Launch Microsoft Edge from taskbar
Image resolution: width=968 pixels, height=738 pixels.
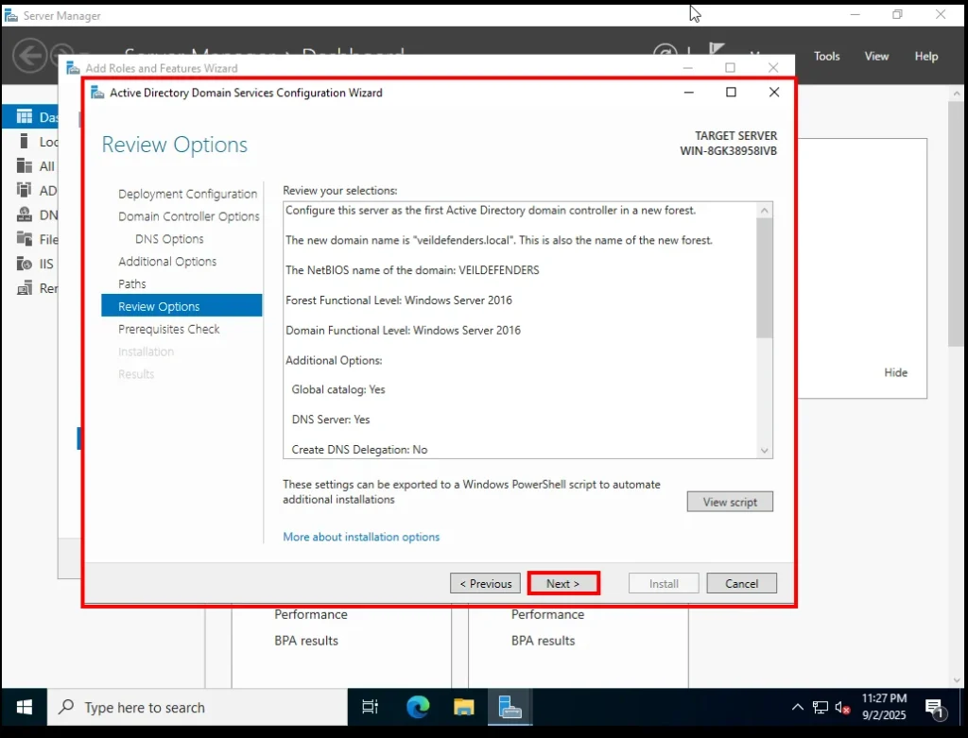pyautogui.click(x=418, y=707)
